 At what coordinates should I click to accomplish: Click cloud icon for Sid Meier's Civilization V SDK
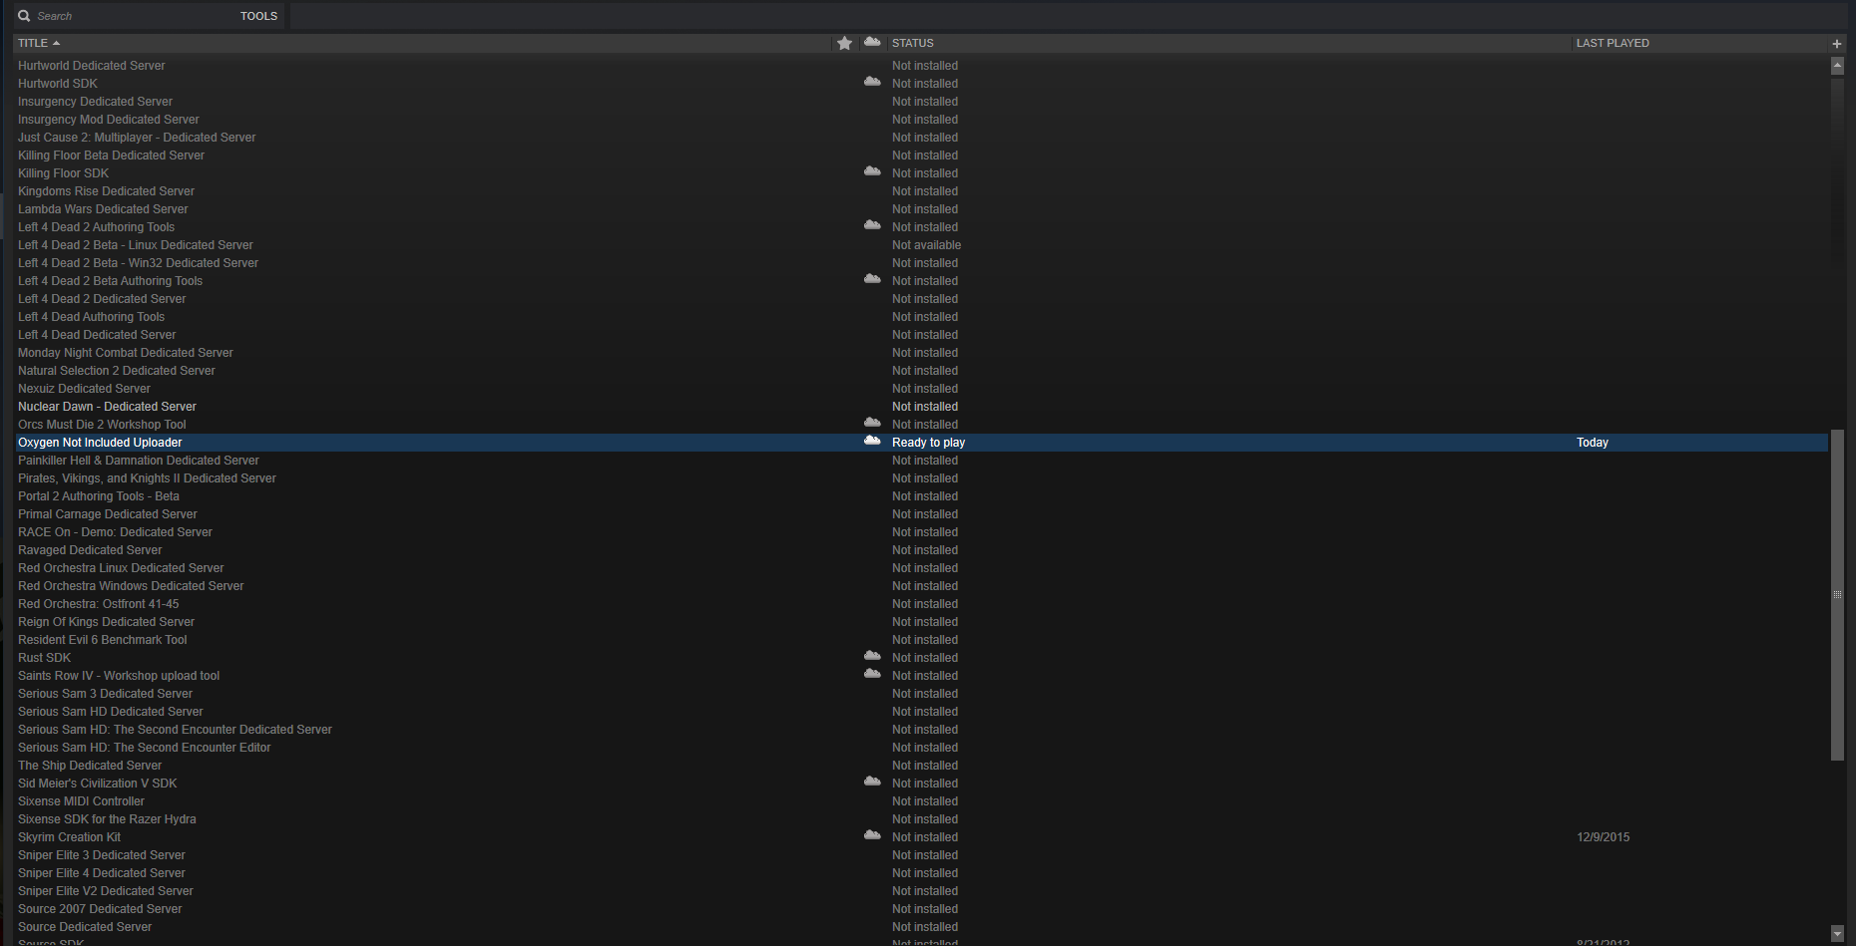click(872, 782)
